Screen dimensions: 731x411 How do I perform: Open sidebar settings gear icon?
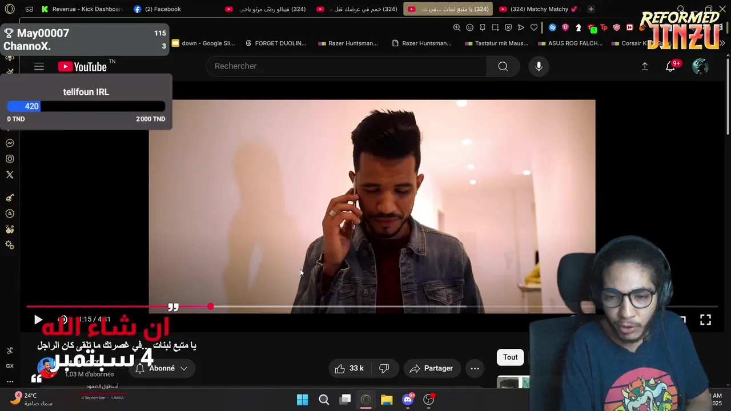[x=10, y=245]
